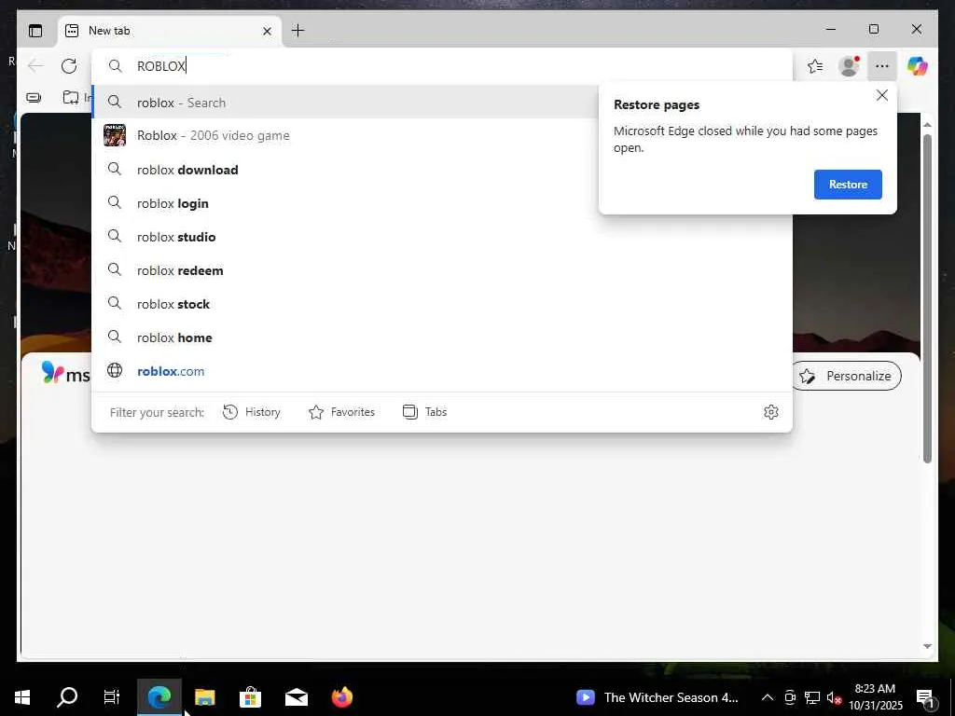Image resolution: width=955 pixels, height=716 pixels.
Task: Show hidden system tray icons
Action: [x=768, y=697]
